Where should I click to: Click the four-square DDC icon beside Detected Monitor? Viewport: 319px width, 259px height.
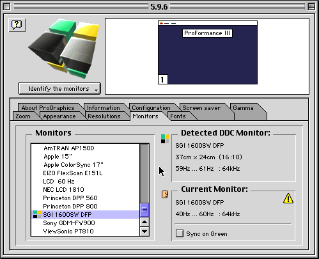tap(165, 139)
